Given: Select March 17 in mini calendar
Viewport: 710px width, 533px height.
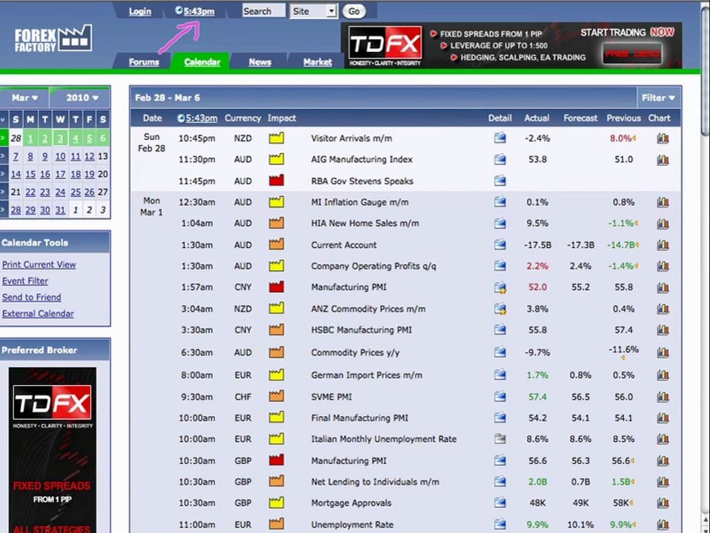Looking at the screenshot, I should point(60,174).
